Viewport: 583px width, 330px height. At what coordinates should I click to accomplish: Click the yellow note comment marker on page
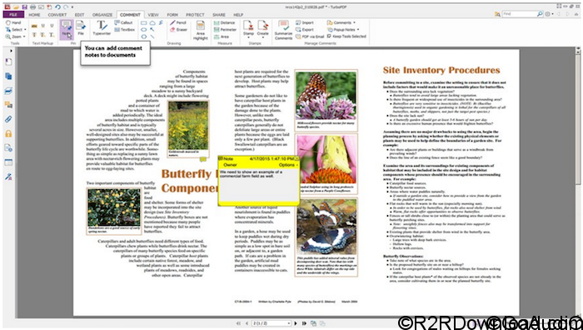[203, 159]
